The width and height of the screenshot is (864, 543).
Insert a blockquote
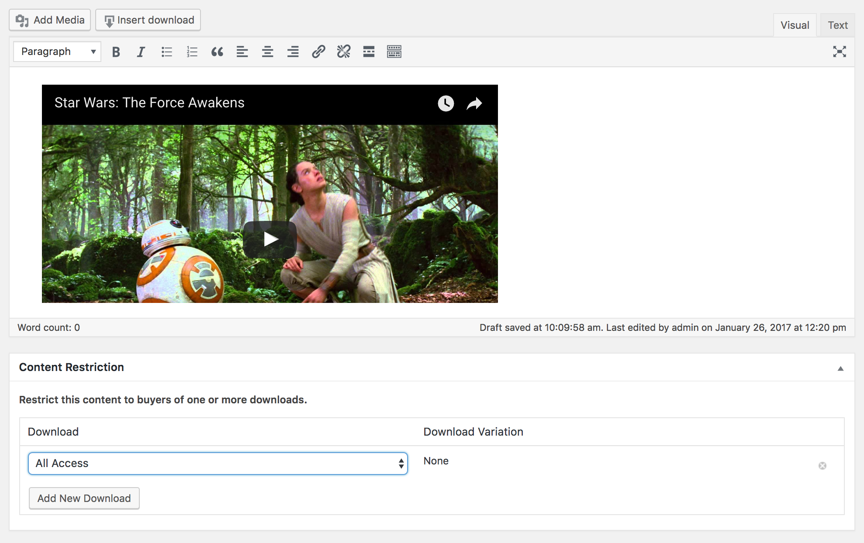[x=217, y=52]
